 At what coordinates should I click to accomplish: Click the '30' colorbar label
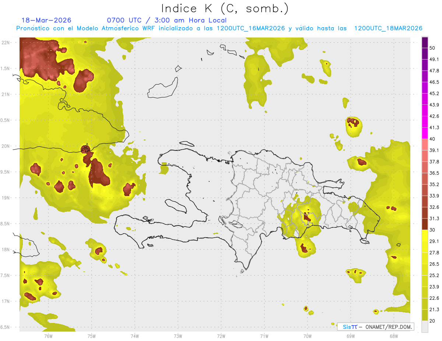[432, 230]
